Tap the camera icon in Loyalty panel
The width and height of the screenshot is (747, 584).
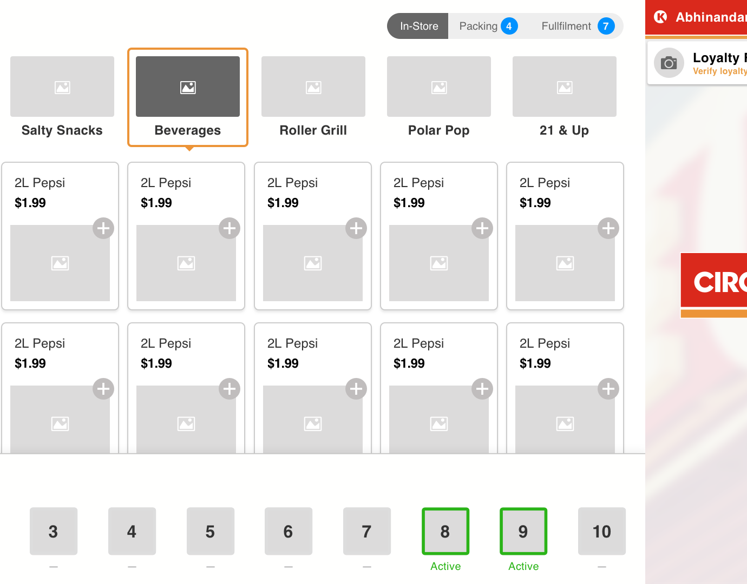669,63
